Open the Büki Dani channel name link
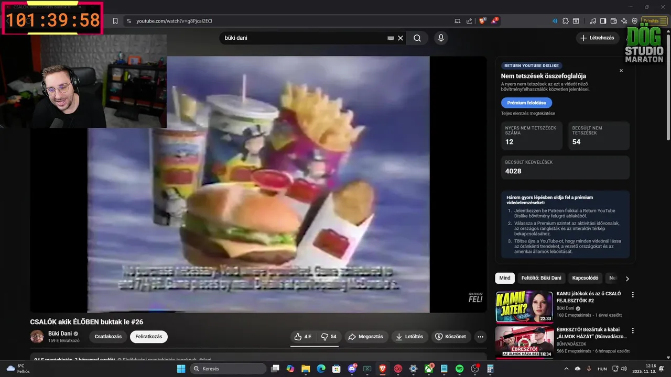Viewport: 671px width, 377px height. pos(60,334)
